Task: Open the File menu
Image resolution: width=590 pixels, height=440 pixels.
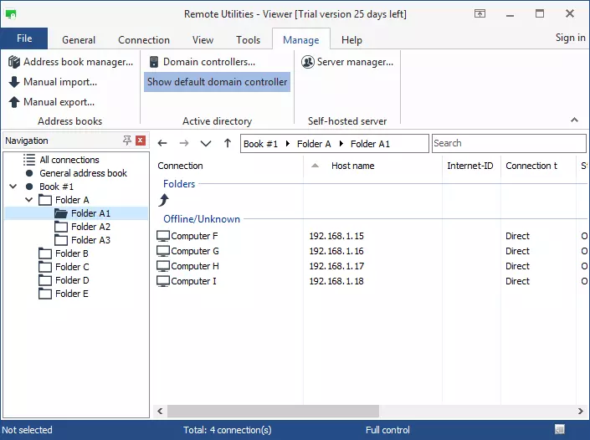Action: [x=24, y=38]
